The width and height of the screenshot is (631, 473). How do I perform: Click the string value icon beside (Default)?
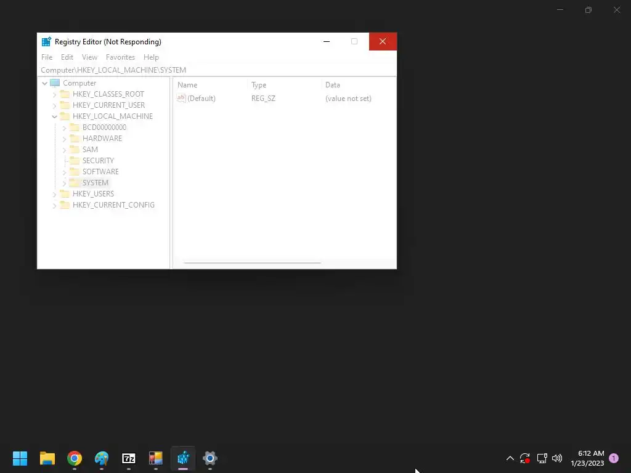tap(181, 98)
